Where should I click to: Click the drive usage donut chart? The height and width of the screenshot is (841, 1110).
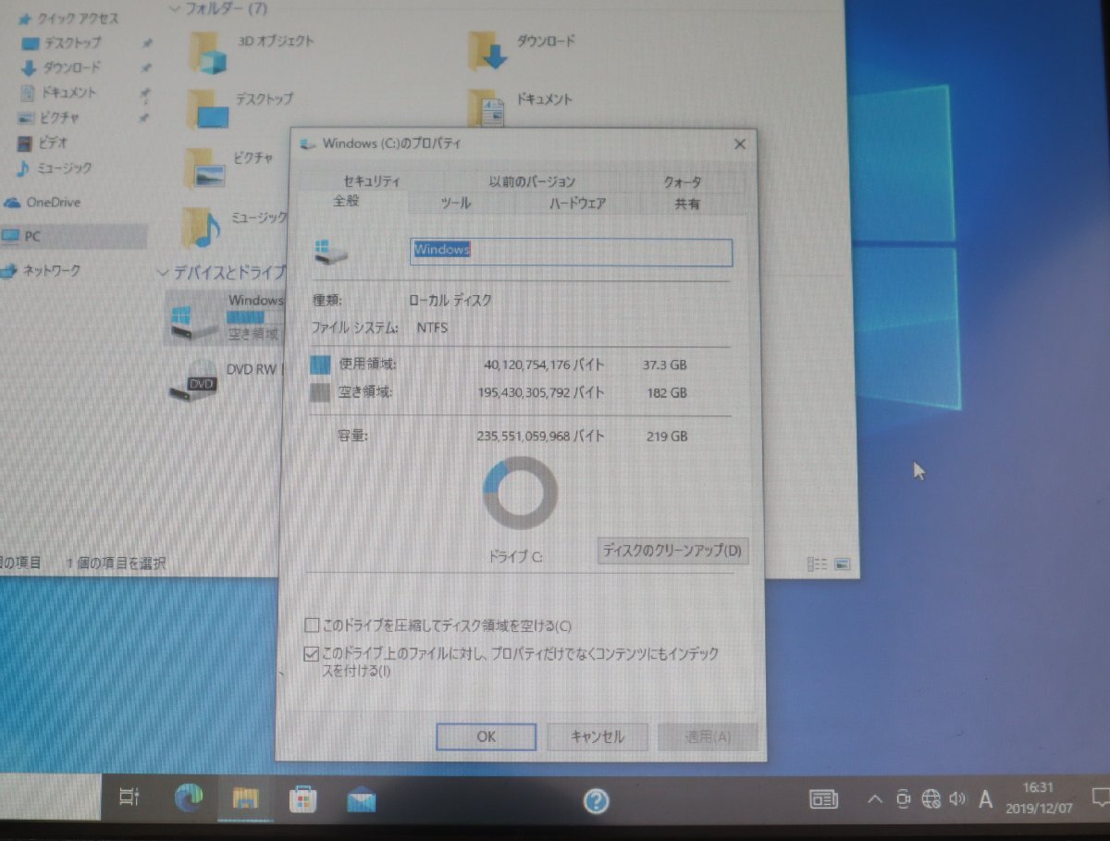pyautogui.click(x=520, y=493)
